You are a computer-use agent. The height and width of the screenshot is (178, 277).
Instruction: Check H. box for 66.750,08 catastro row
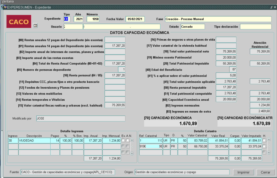click(264, 146)
